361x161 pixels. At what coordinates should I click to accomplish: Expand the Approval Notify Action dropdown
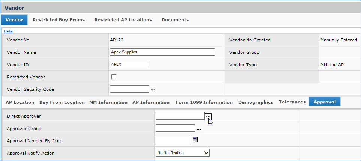point(182,153)
